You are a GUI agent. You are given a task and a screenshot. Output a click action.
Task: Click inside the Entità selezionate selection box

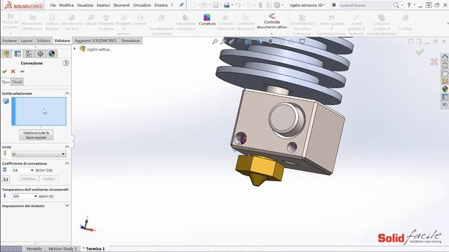pos(39,111)
